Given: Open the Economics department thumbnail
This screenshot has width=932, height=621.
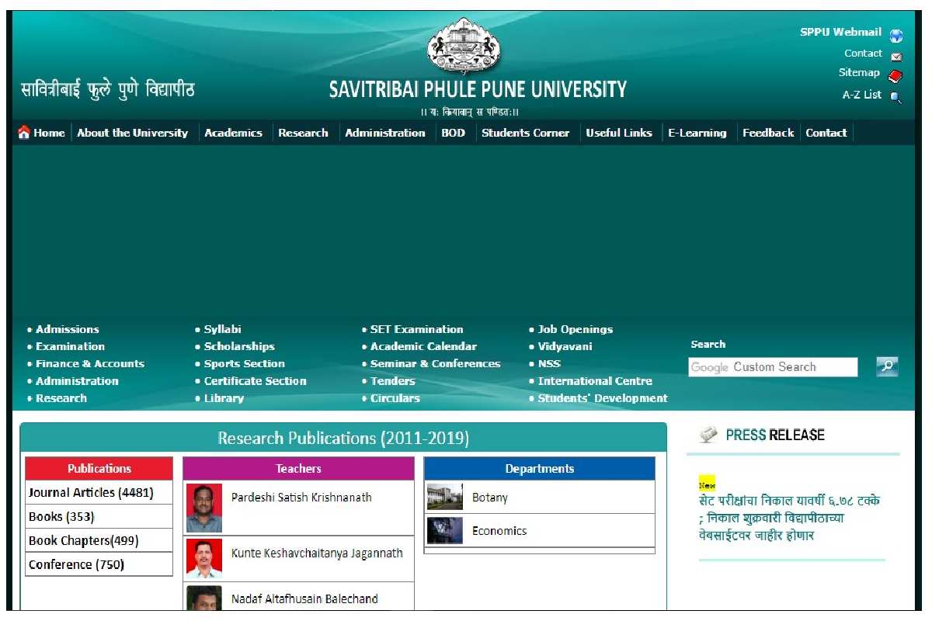Looking at the screenshot, I should pyautogui.click(x=445, y=530).
